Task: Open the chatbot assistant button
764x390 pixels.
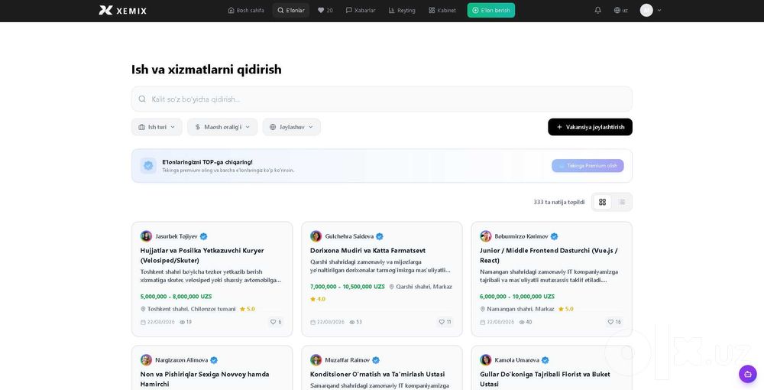Action: (x=748, y=374)
